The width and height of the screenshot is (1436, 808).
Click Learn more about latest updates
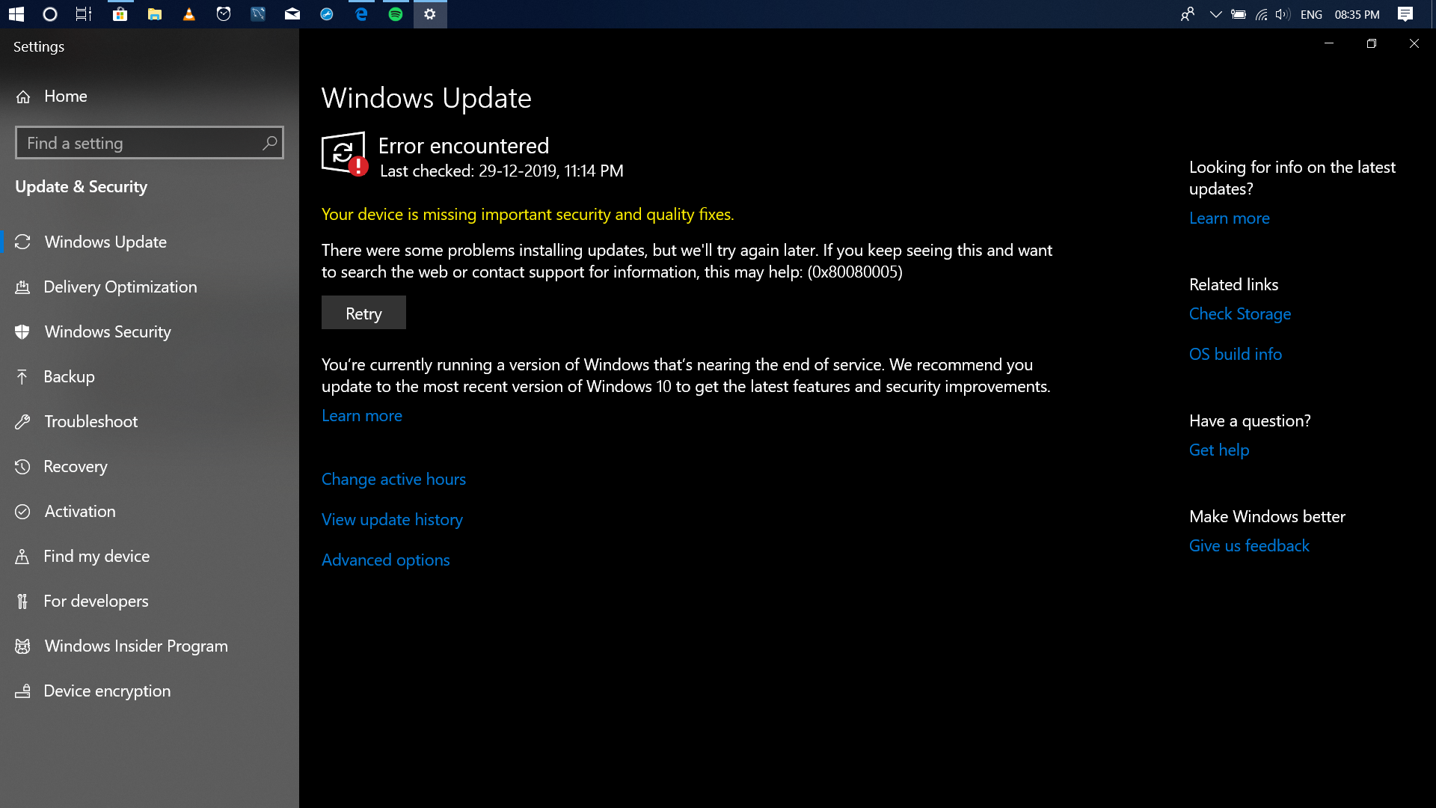tap(1230, 218)
